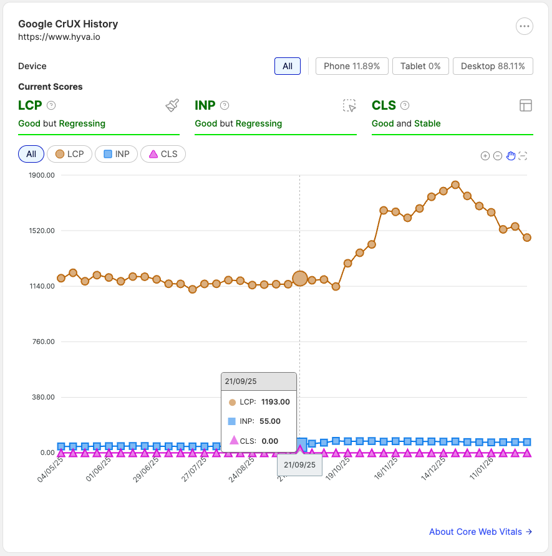Toggle the CLS metric filter chip
This screenshot has width=552, height=556.
163,154
